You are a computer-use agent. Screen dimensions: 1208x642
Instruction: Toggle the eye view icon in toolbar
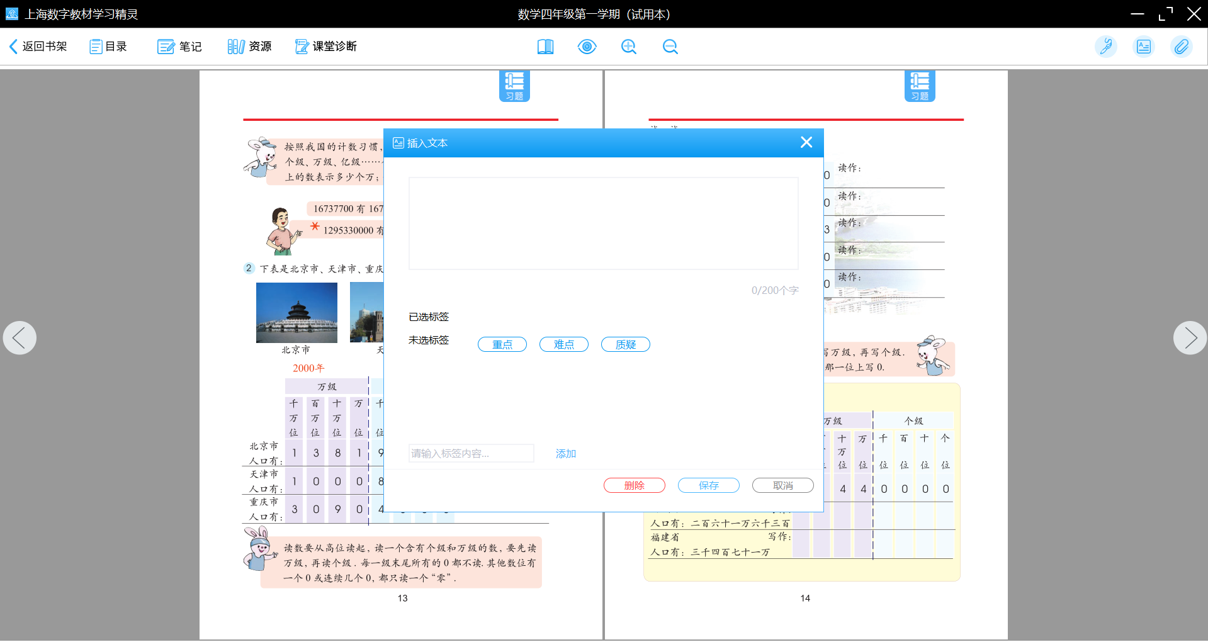587,47
